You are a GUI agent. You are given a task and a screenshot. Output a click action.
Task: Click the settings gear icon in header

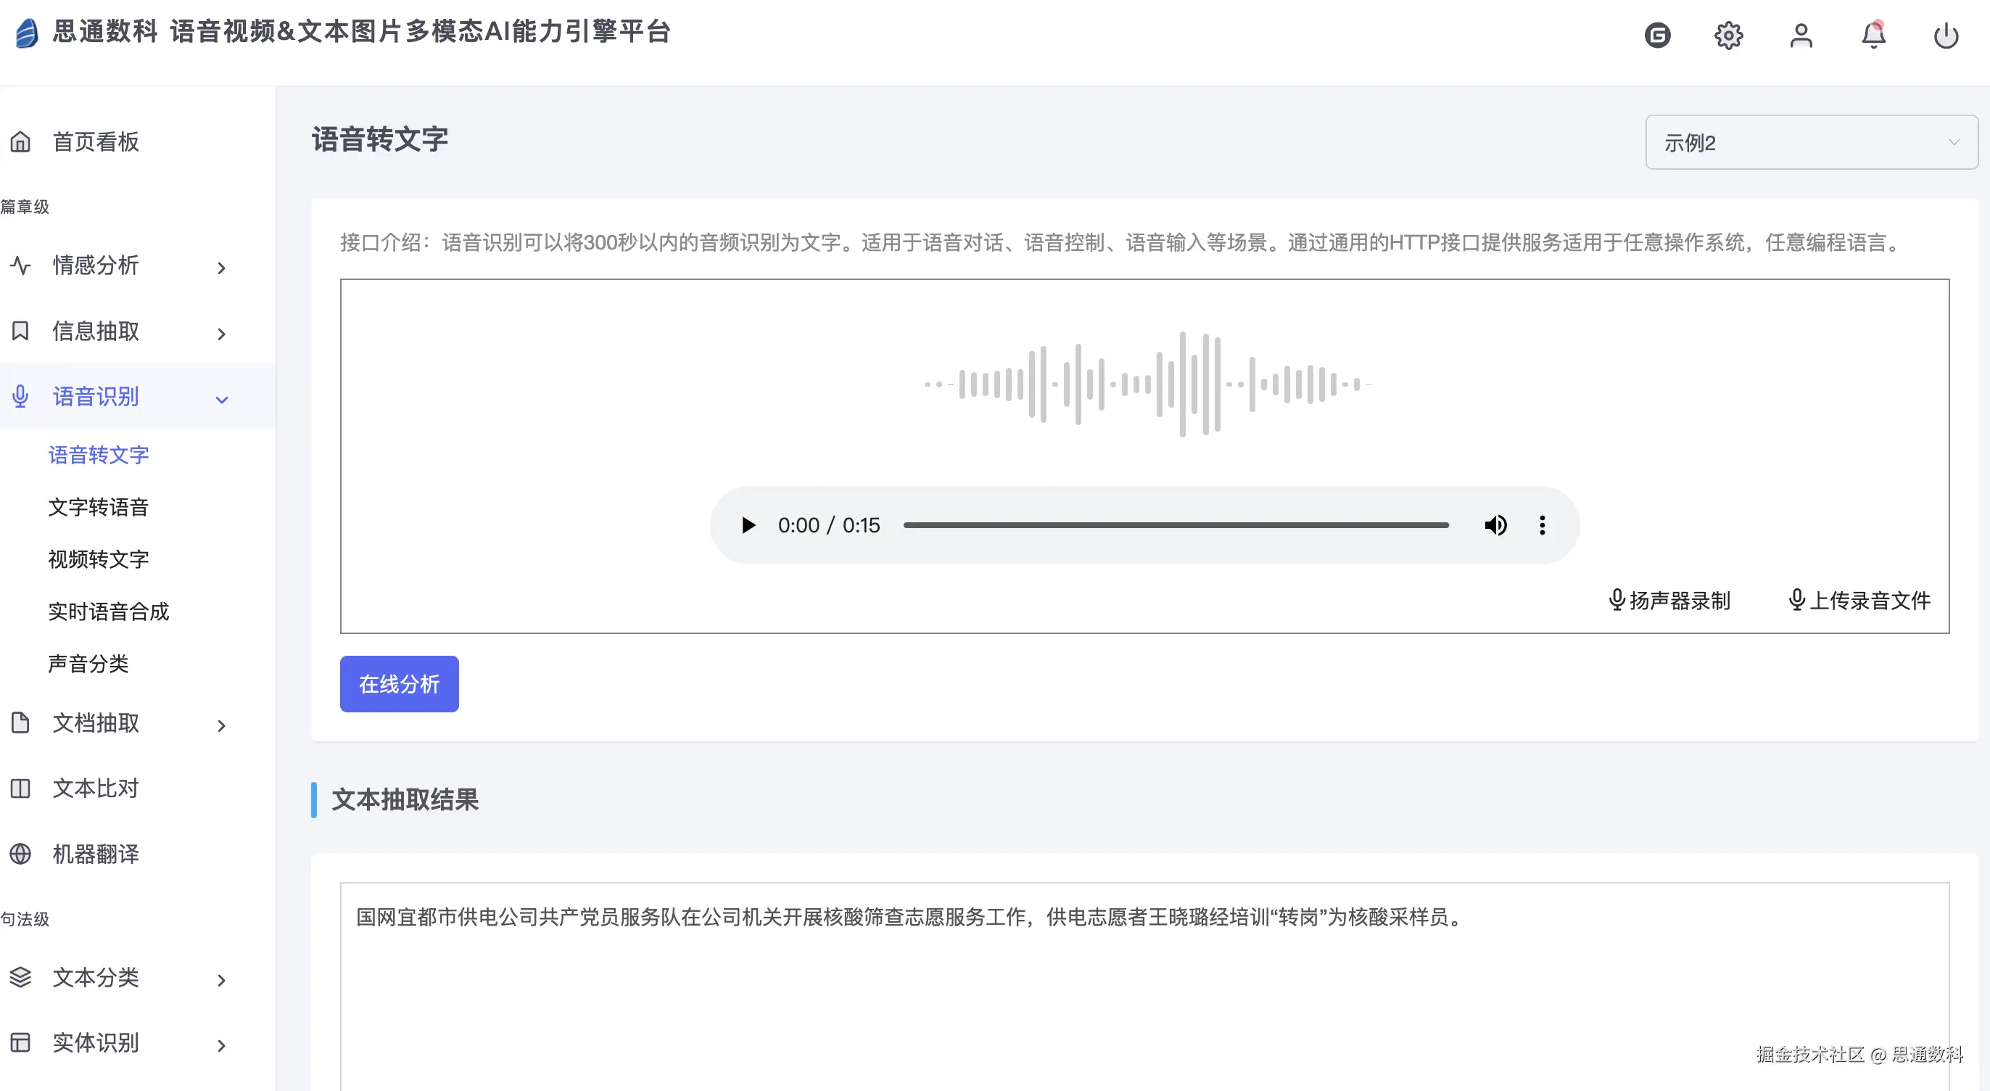[x=1728, y=35]
